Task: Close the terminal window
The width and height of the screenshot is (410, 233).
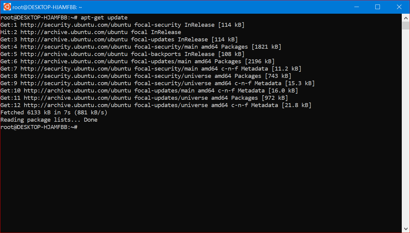Action: click(x=399, y=7)
